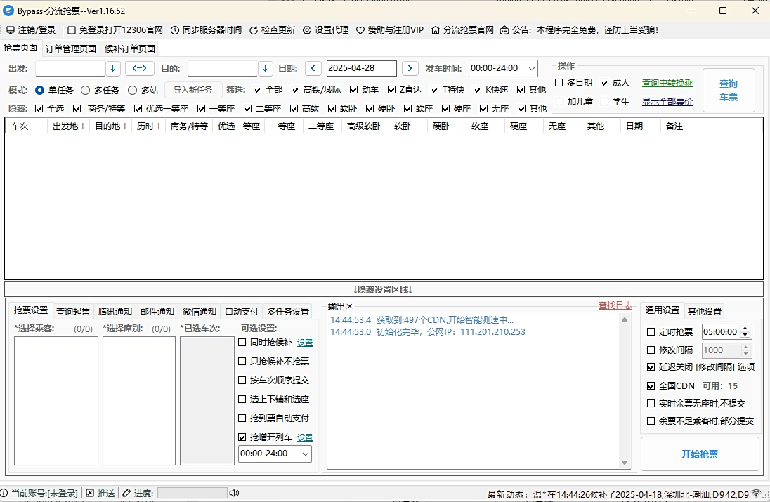
Task: Switch to the 候补订单页面 tab
Action: [130, 48]
